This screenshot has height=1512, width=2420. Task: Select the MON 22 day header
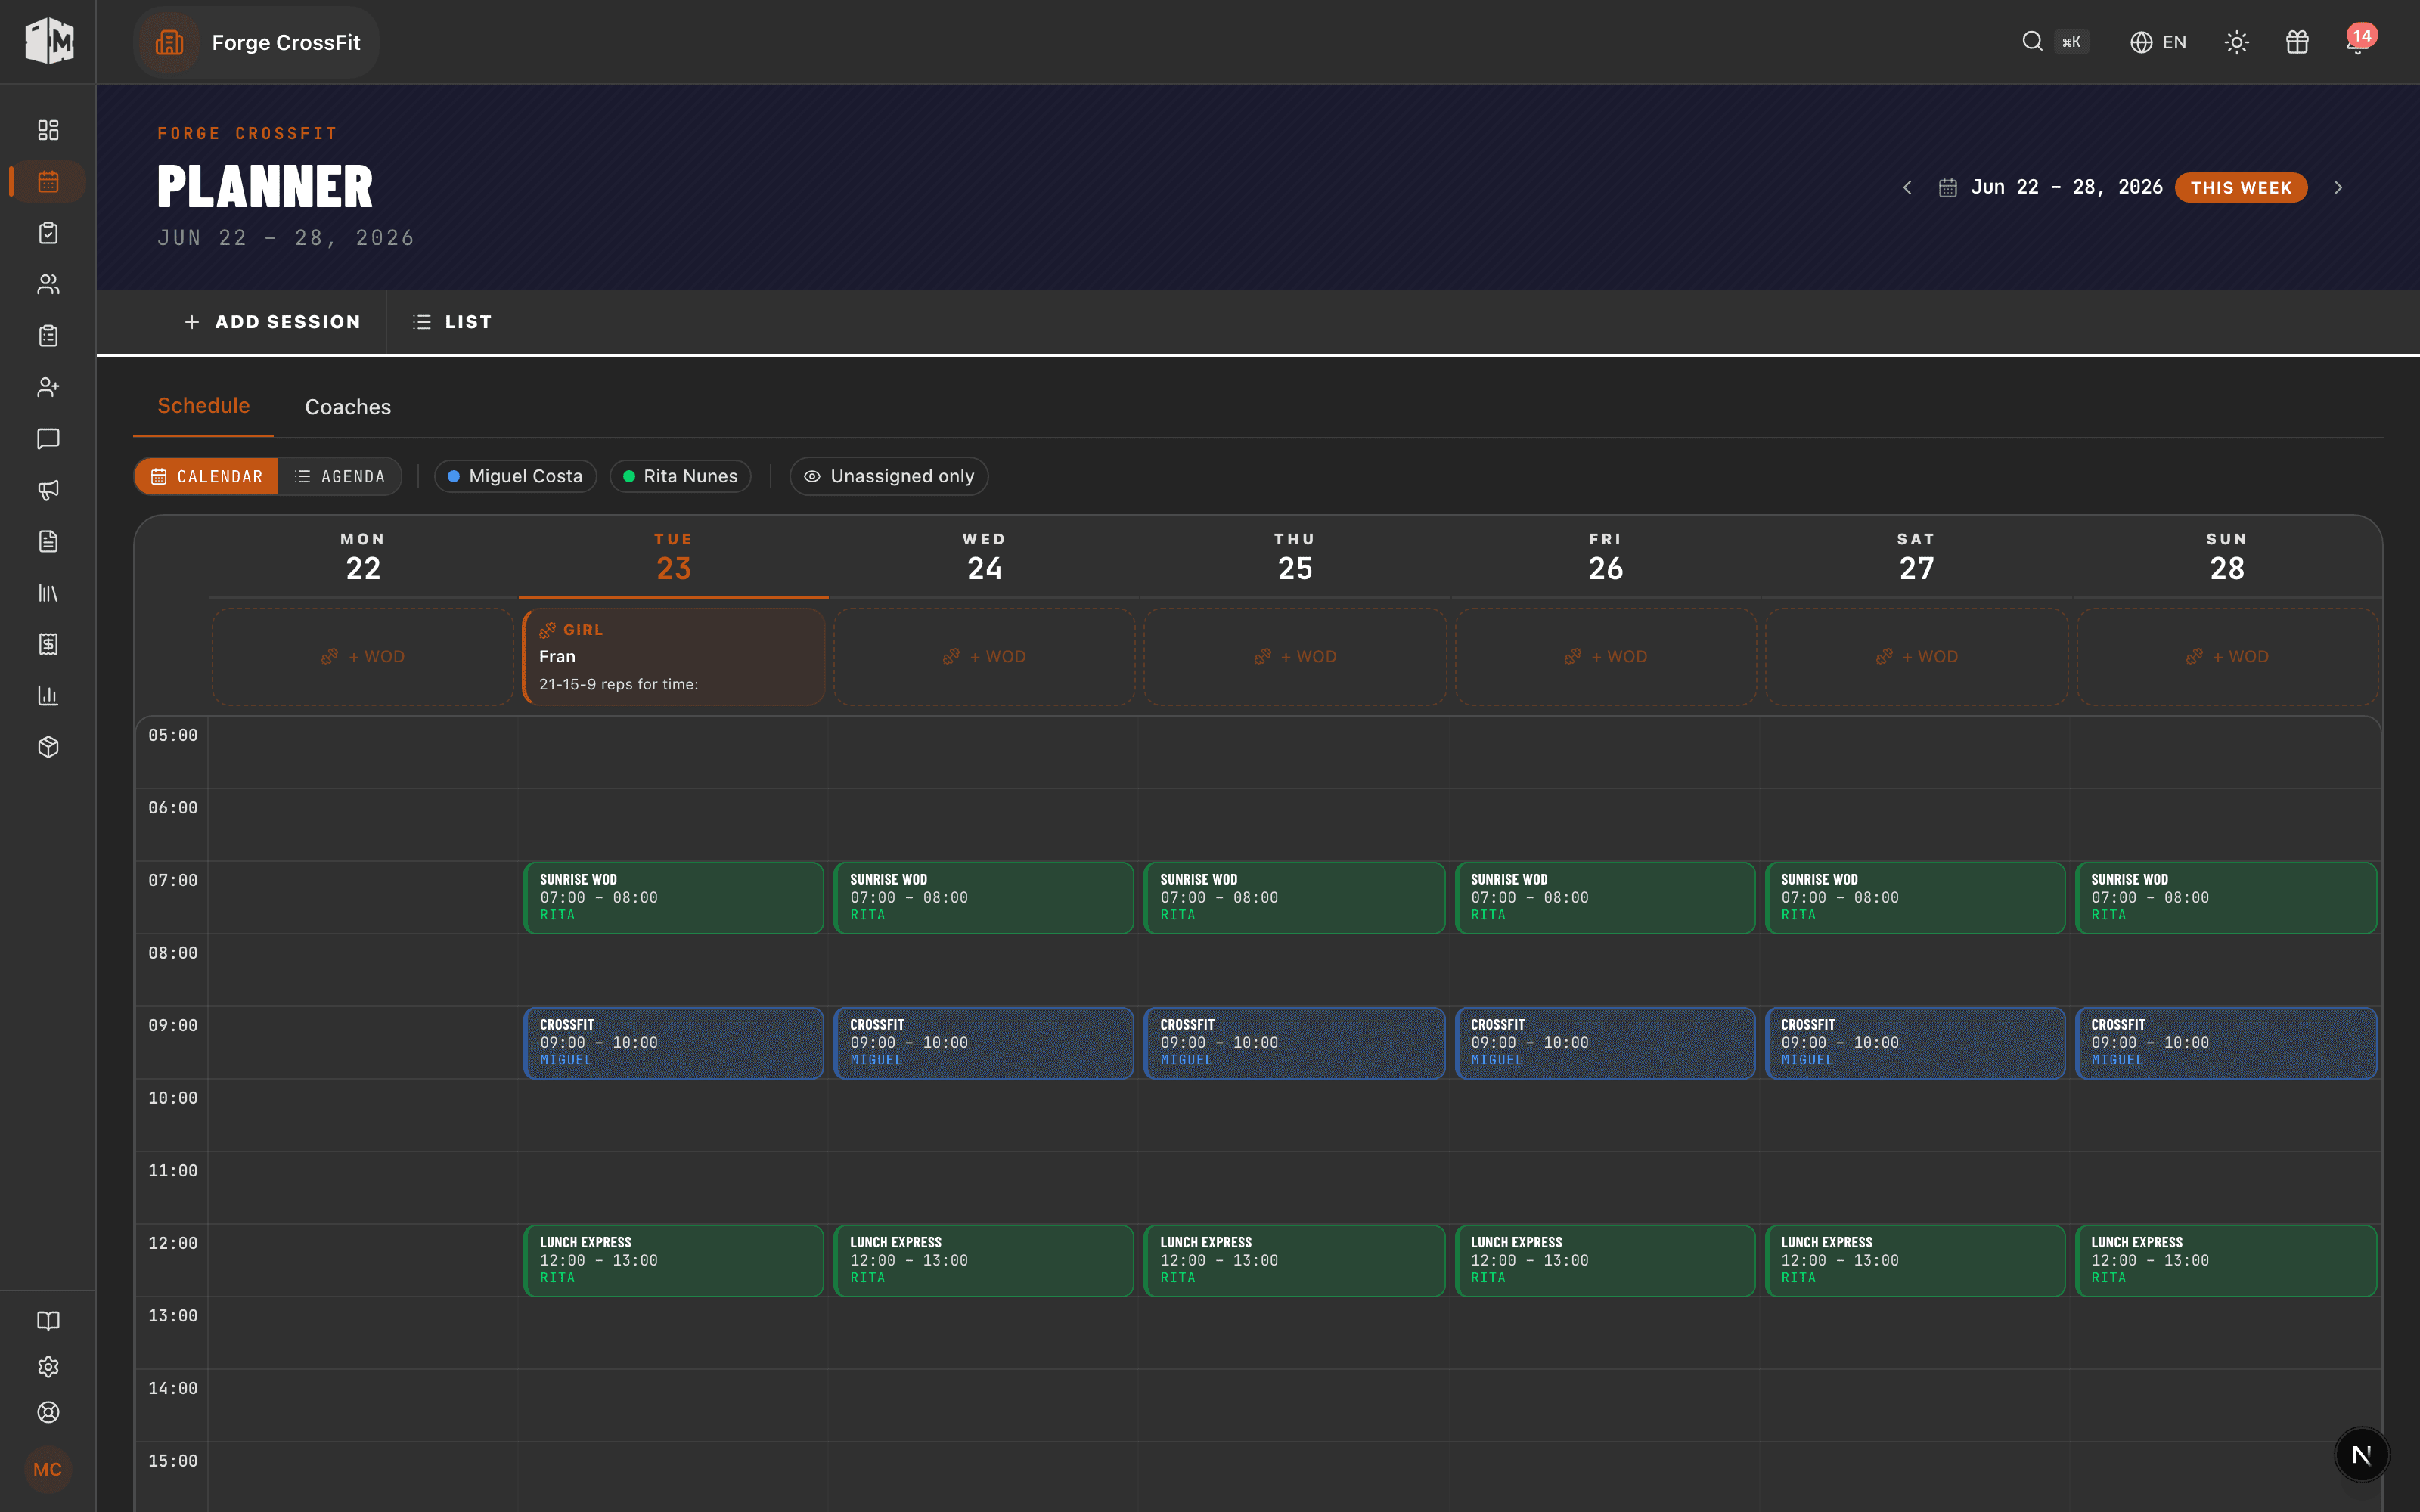[x=363, y=558]
